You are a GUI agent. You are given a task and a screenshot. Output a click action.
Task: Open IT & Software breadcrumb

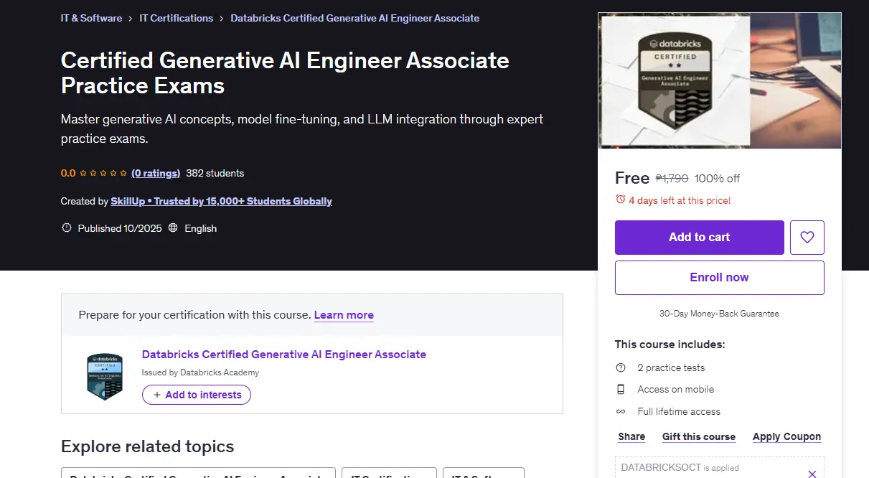(91, 18)
